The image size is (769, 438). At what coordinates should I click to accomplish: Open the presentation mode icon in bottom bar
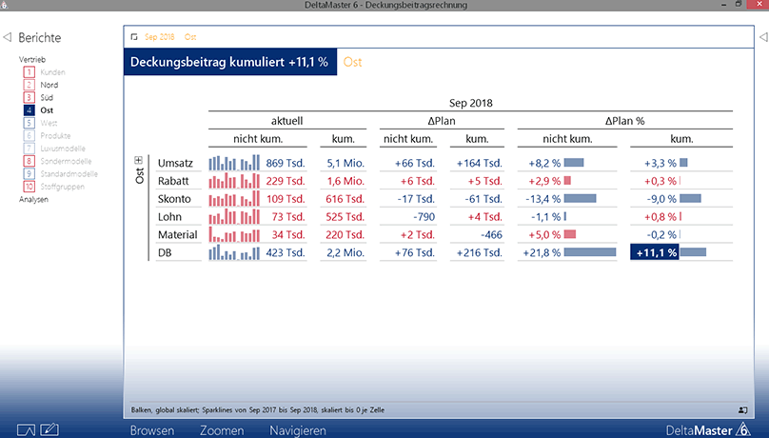[x=26, y=429]
